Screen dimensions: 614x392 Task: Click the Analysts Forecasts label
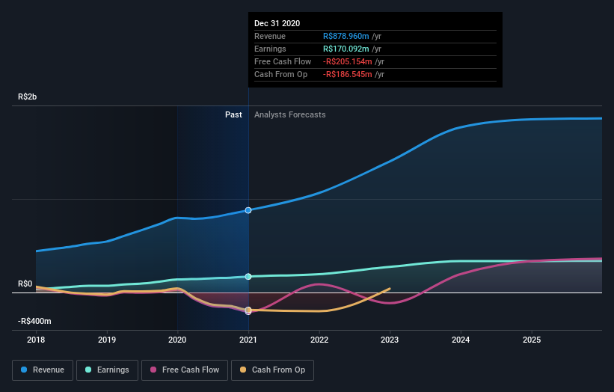point(289,114)
